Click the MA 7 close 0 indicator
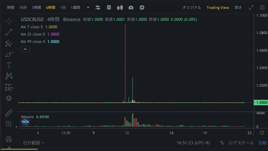 coord(32,27)
